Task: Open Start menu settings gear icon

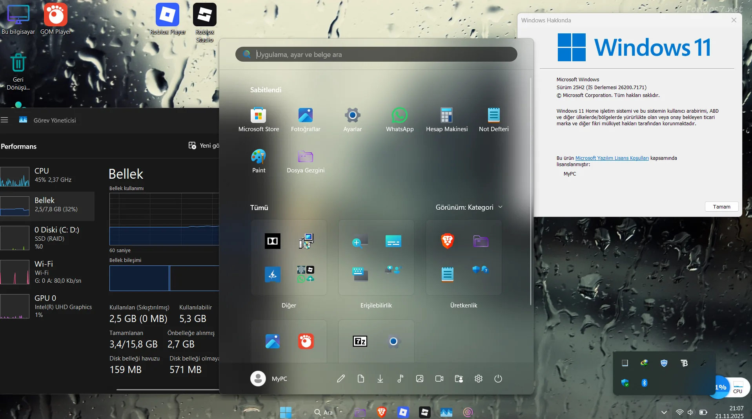Action: point(478,379)
